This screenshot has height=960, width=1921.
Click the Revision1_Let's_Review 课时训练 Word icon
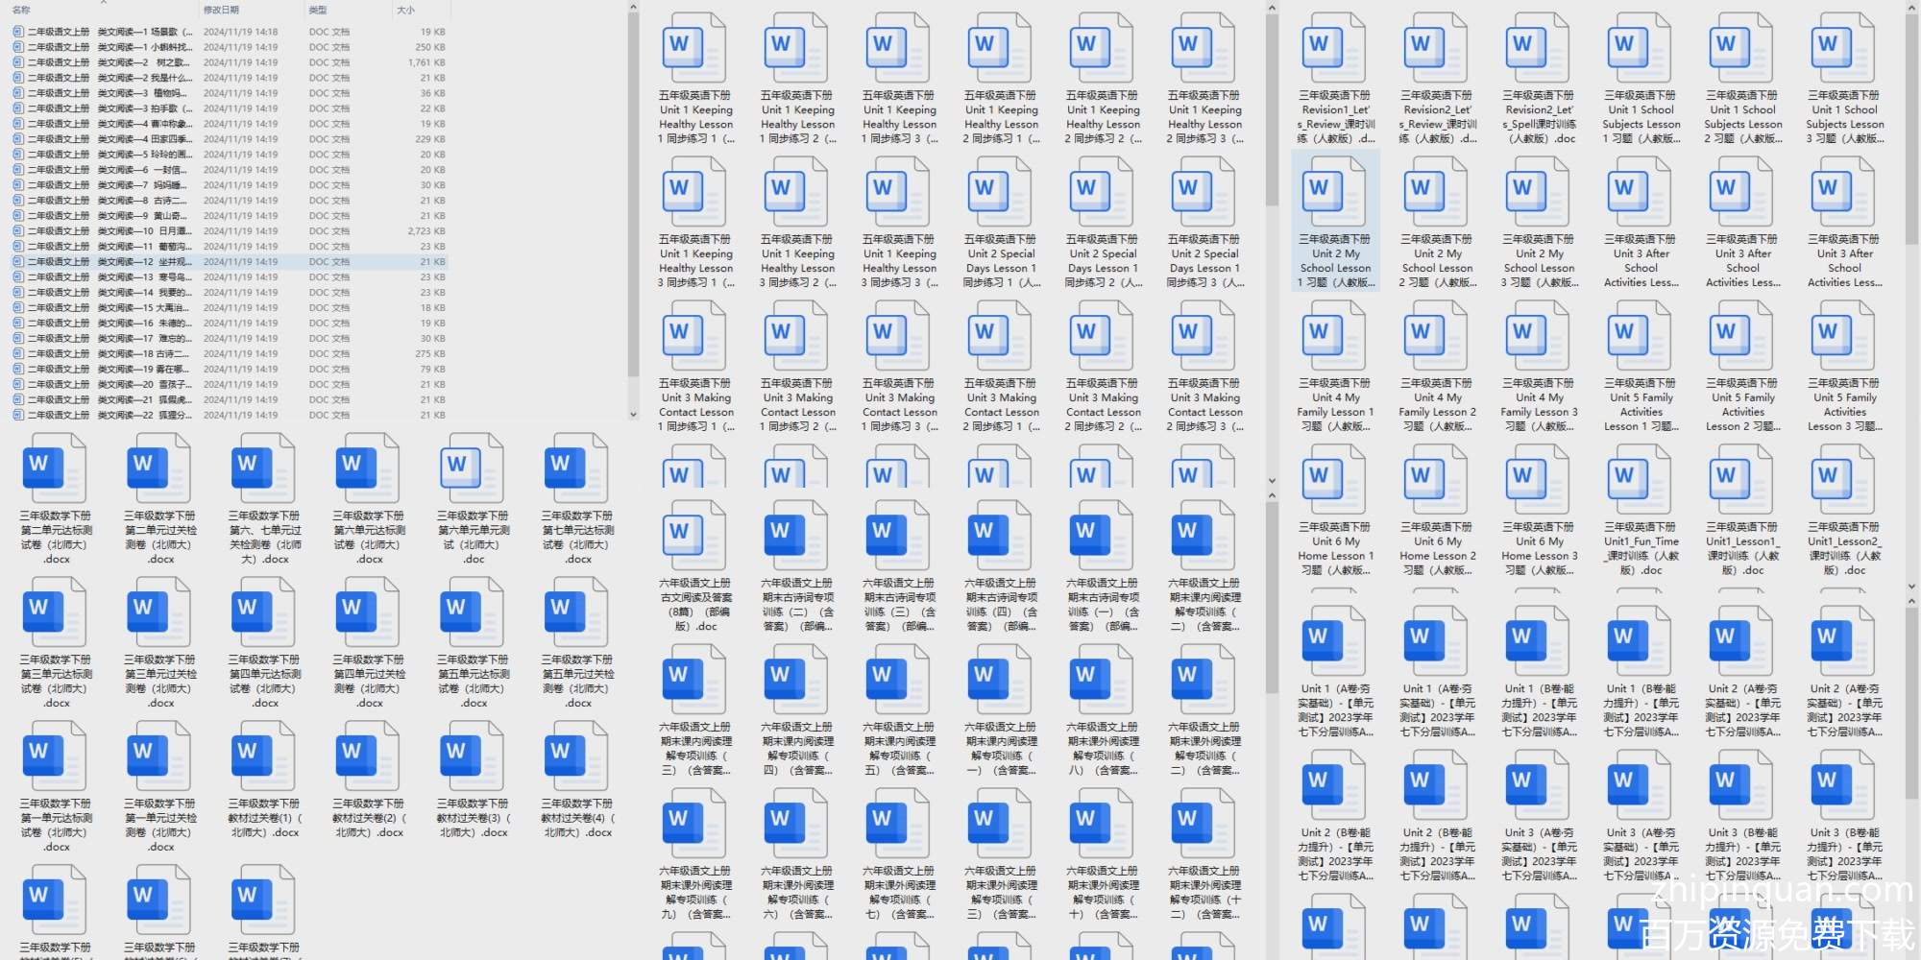click(x=1335, y=48)
